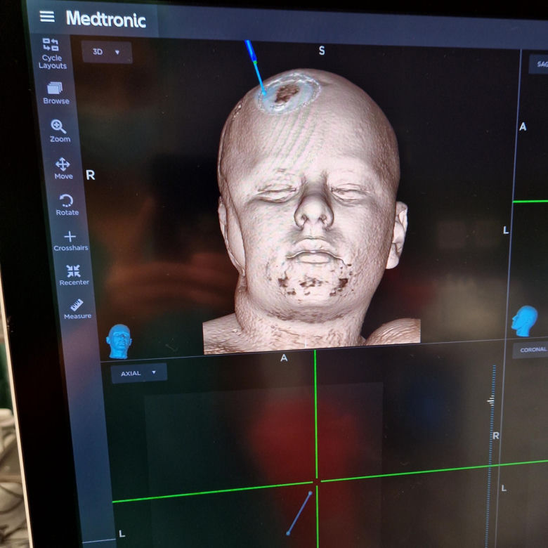Screen dimensions: 548x548
Task: Toggle the Crosshairs tool
Action: [70, 241]
